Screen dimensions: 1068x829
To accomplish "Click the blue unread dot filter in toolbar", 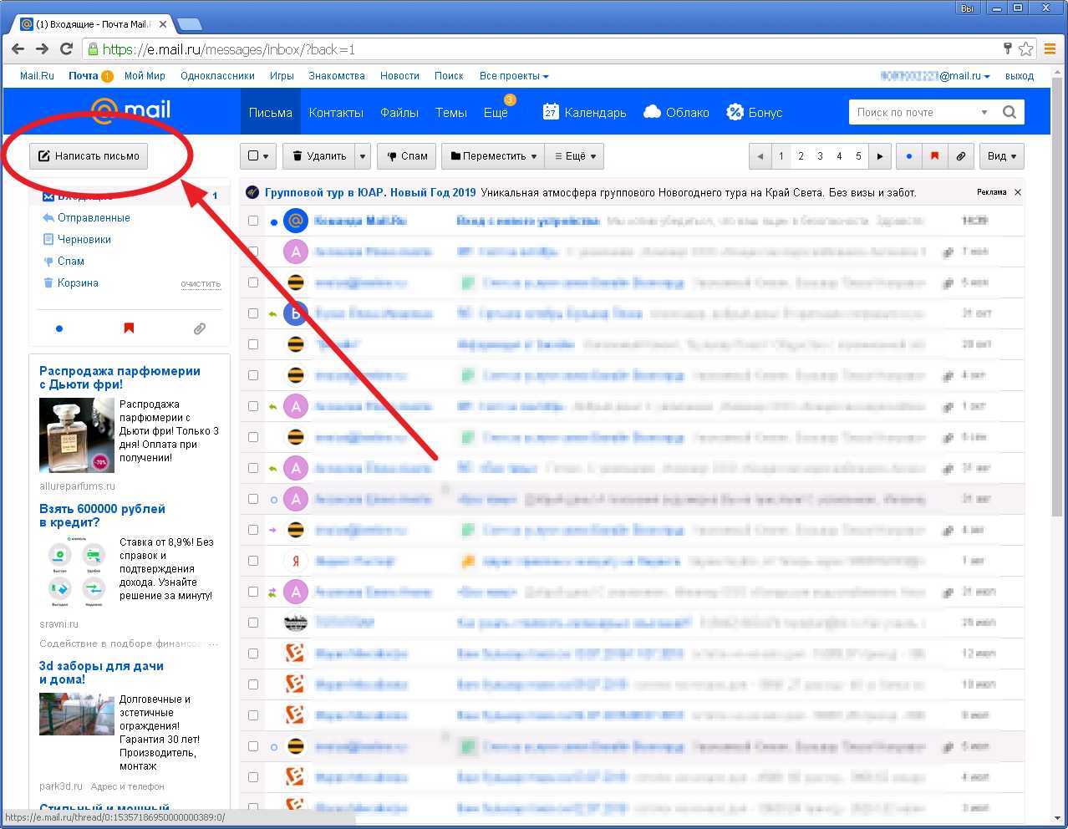I will (909, 156).
